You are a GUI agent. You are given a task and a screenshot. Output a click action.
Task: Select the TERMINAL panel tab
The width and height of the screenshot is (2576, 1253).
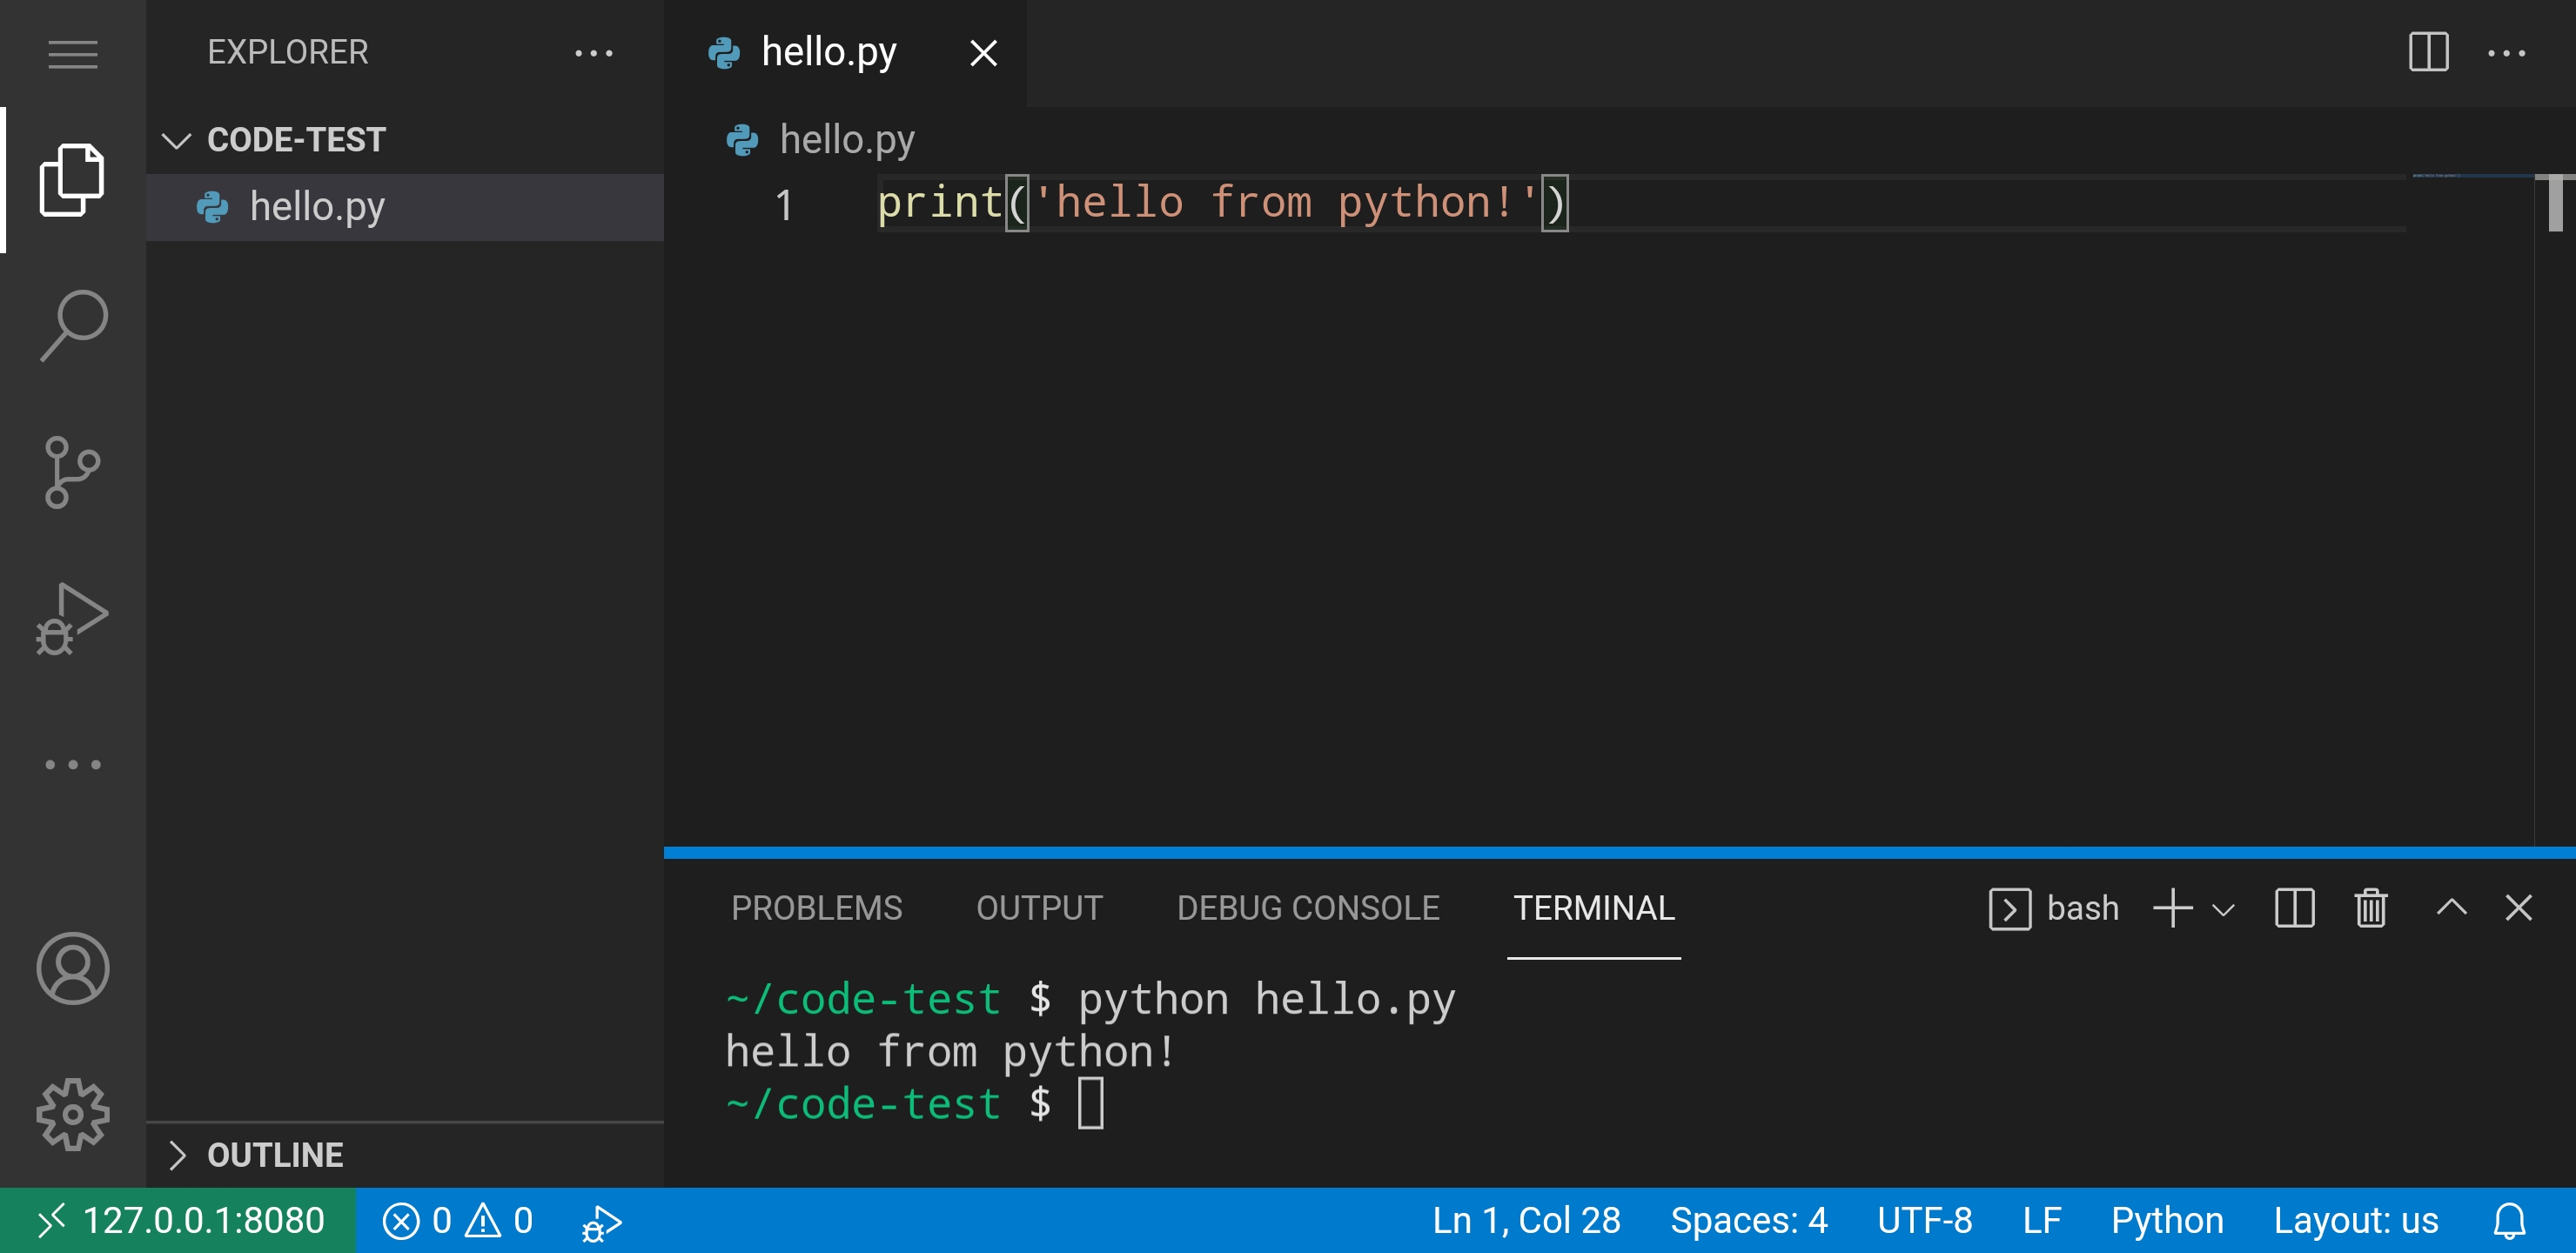click(x=1594, y=907)
